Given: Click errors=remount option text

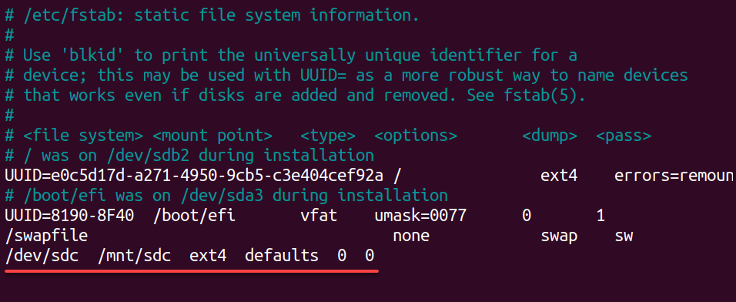Looking at the screenshot, I should click(x=675, y=176).
